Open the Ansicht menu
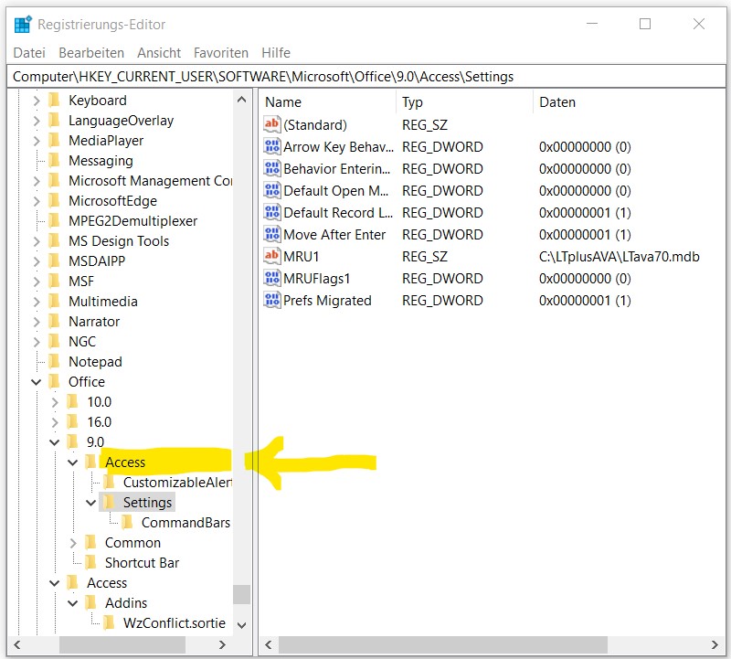This screenshot has width=731, height=659. [159, 52]
